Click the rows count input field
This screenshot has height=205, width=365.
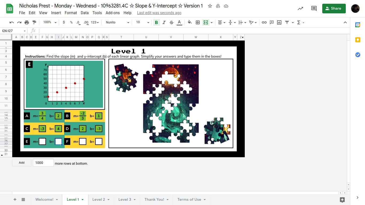(43, 163)
